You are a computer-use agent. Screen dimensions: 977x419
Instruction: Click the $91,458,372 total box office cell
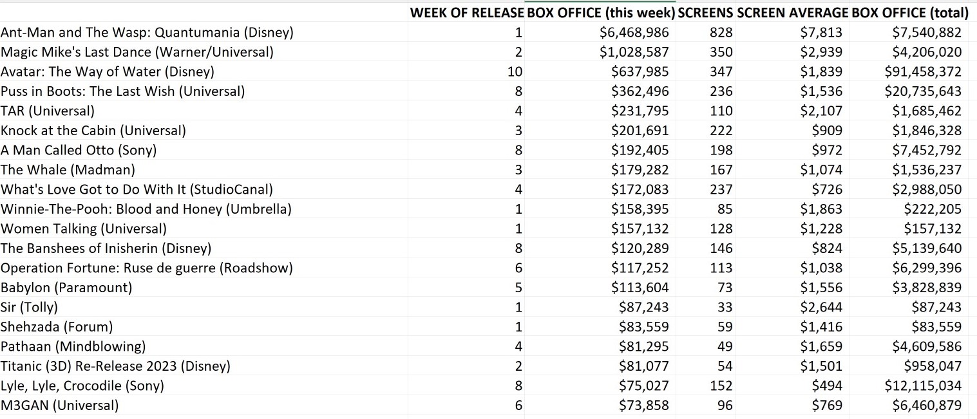923,72
